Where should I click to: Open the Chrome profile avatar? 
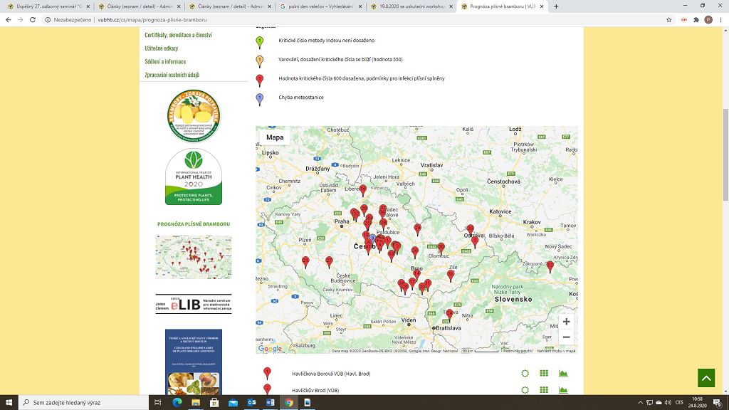pos(708,19)
